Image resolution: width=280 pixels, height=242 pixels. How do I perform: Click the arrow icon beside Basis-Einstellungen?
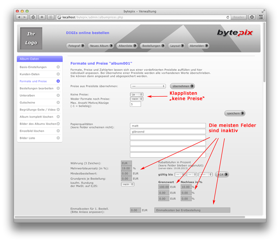[x=58, y=67]
